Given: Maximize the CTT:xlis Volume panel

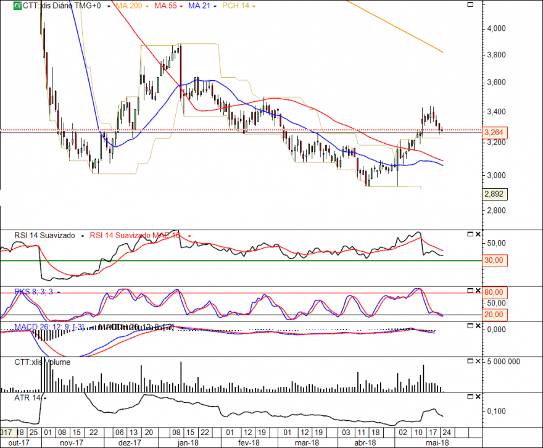Looking at the screenshot, I should coord(470,361).
